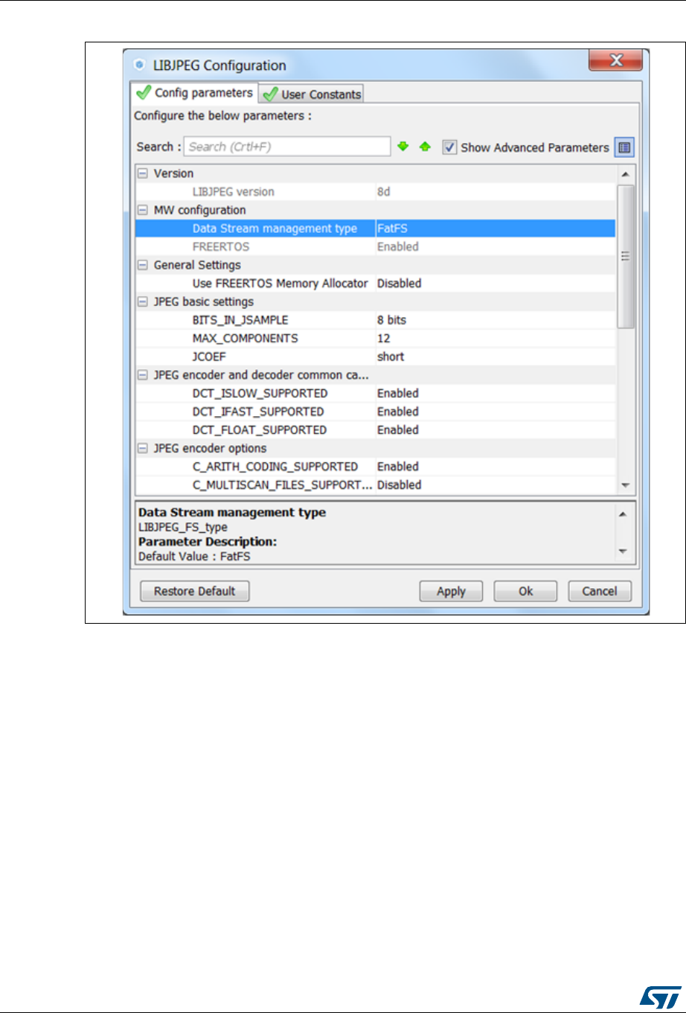Select the FREERTOS parameter row
The image size is (686, 1013).
point(375,246)
